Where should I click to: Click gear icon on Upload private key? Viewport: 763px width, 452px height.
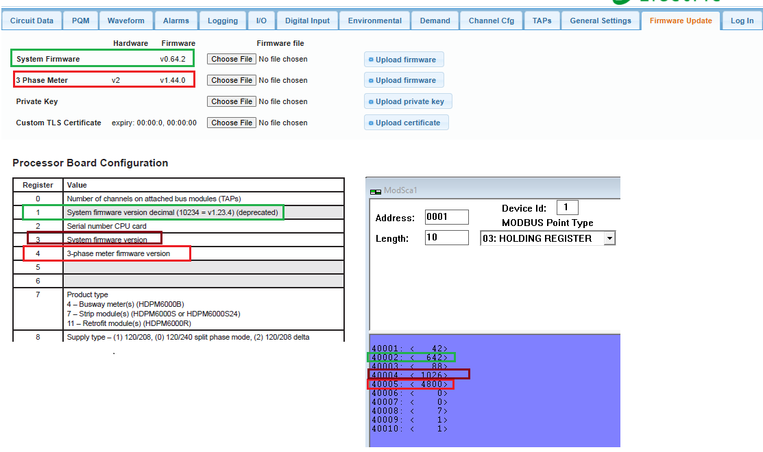pos(371,102)
